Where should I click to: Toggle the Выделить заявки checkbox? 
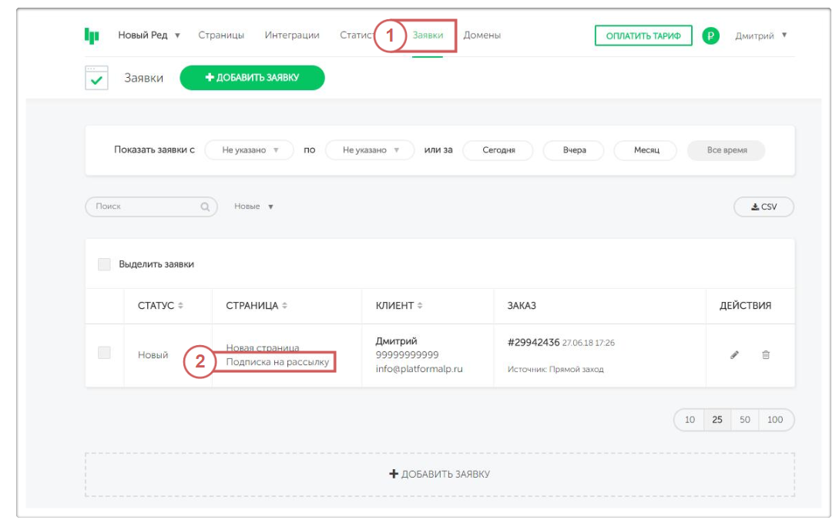tap(104, 264)
